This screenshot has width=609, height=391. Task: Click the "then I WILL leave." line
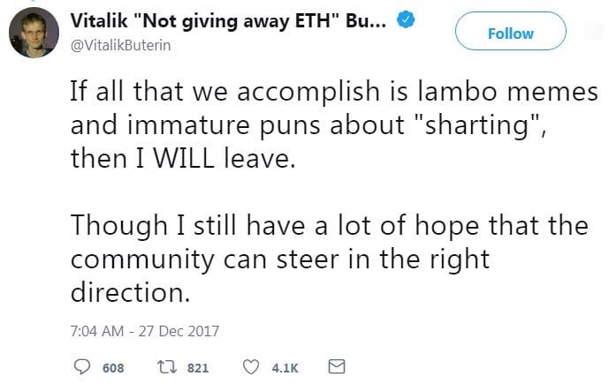coord(183,159)
